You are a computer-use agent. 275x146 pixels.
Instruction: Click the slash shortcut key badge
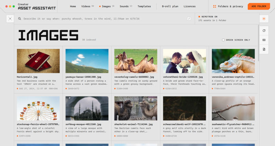click(189, 18)
